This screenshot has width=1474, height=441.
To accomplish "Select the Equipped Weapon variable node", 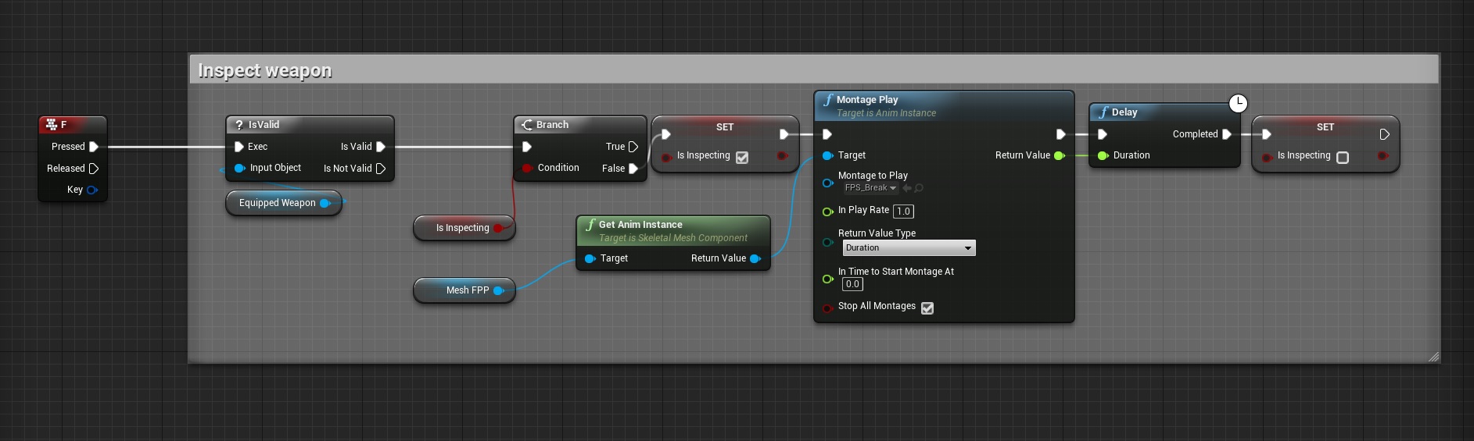I will [x=278, y=203].
